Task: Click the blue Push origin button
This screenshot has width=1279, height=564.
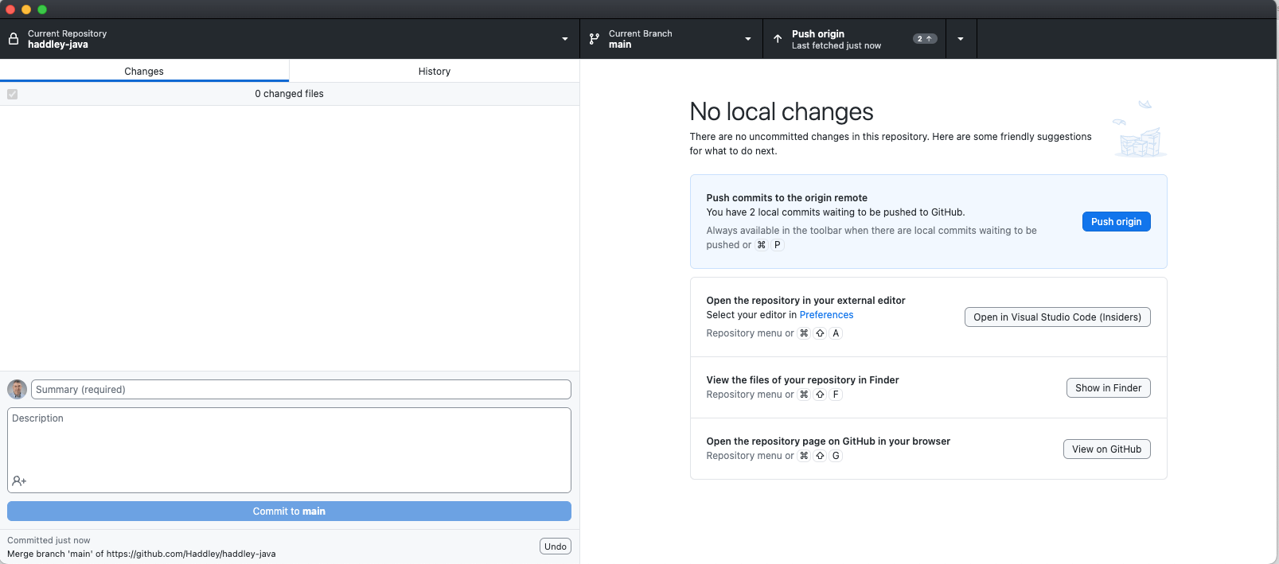Action: pyautogui.click(x=1116, y=222)
